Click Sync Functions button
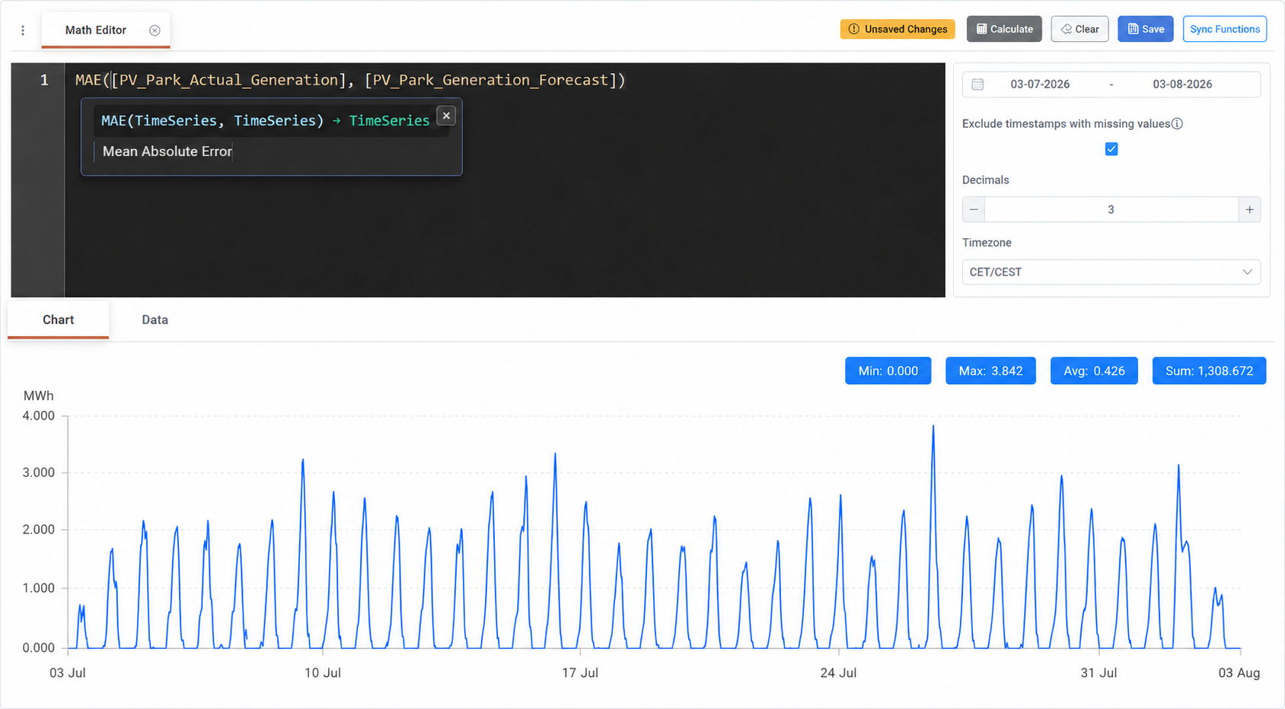 click(x=1225, y=29)
